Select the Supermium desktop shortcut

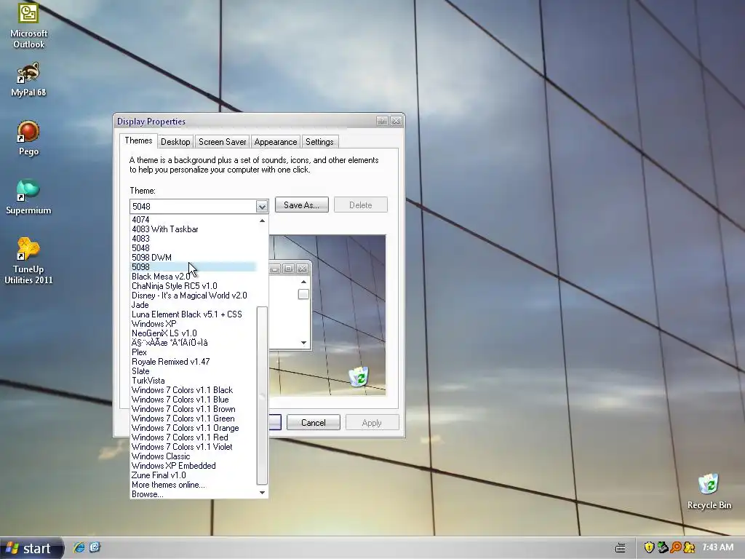28,197
